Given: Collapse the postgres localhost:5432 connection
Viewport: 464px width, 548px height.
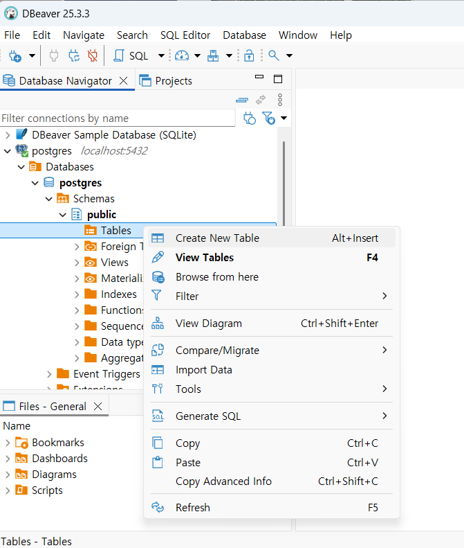Looking at the screenshot, I should click(x=8, y=151).
